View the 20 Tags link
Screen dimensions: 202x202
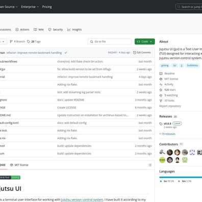pyautogui.click(x=34, y=41)
